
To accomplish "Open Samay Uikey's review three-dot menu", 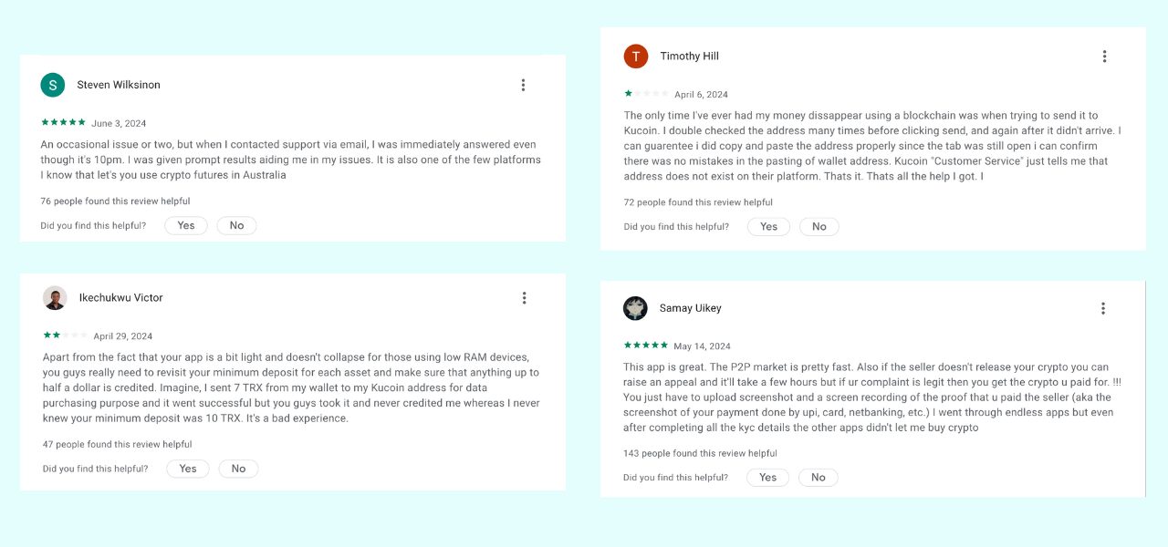I will [1102, 308].
